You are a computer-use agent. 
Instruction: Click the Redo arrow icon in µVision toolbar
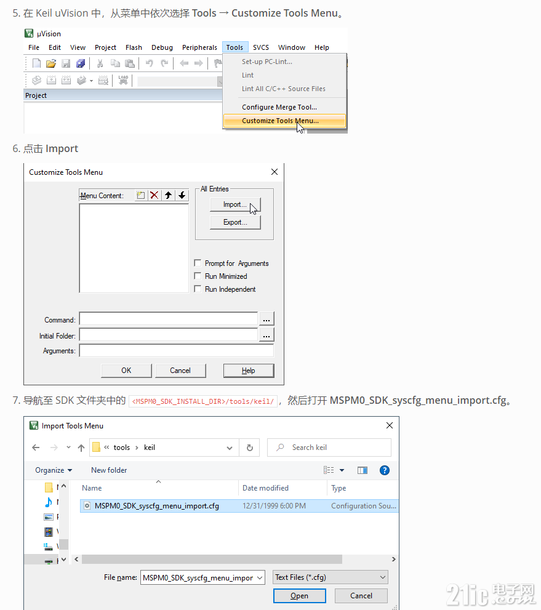(x=164, y=63)
